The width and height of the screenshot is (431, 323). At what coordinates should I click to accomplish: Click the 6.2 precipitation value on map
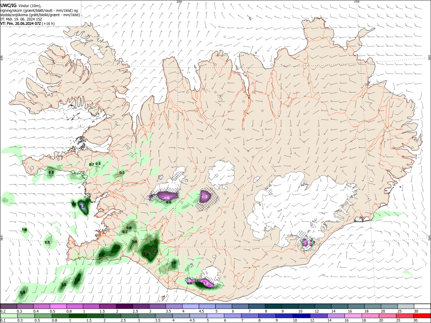82,206
